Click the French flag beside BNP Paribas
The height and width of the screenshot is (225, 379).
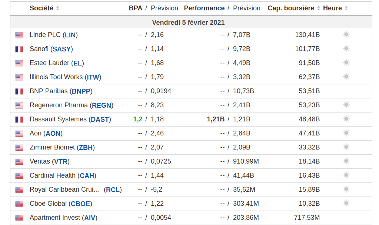(19, 91)
